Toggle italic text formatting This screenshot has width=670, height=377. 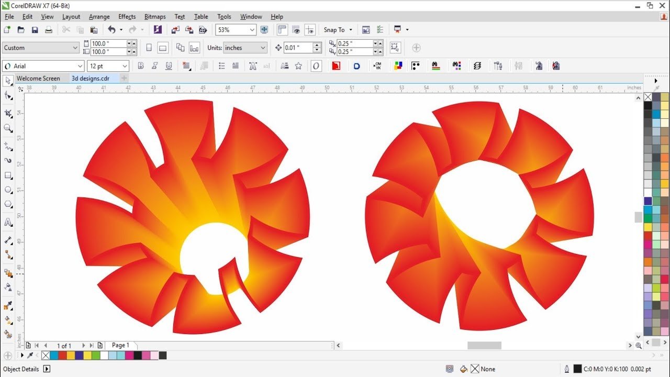point(154,66)
